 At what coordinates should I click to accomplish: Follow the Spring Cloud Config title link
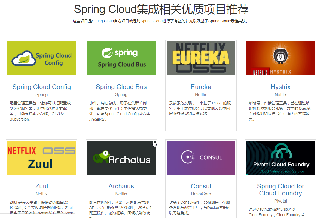[42, 87]
